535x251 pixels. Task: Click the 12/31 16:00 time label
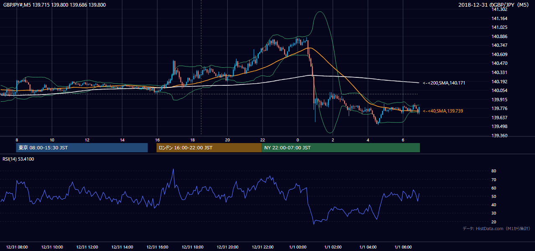point(157,247)
